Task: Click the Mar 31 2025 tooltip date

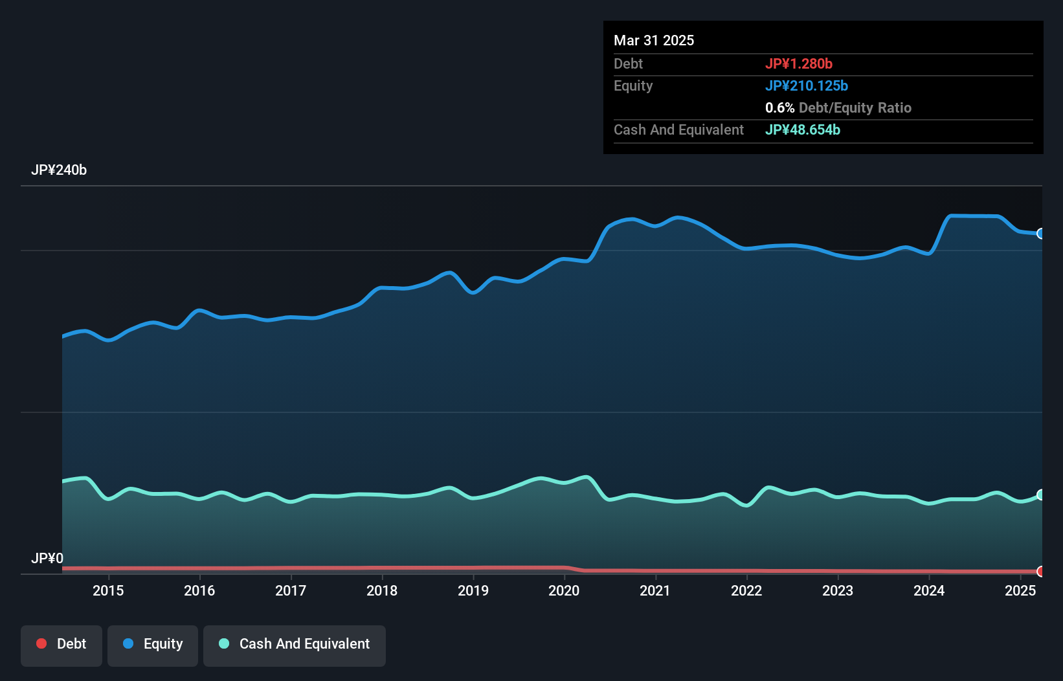Action: [654, 41]
